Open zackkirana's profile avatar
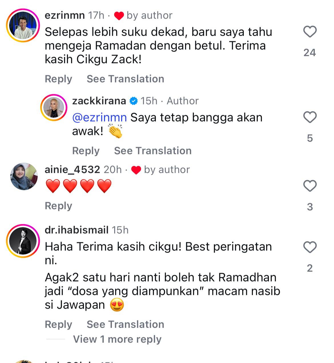 [54, 108]
